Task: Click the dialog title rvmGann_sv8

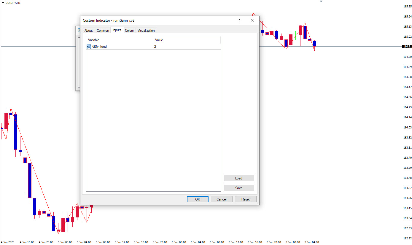Action: click(x=109, y=20)
